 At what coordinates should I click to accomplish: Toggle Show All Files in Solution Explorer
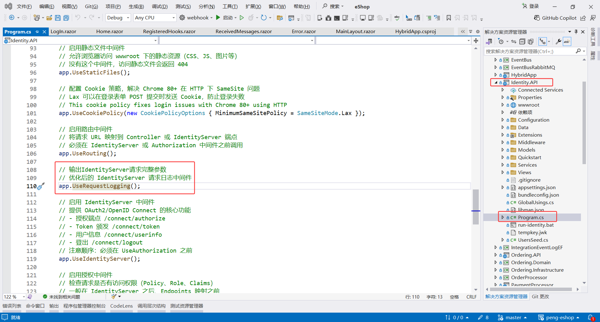[x=531, y=42]
